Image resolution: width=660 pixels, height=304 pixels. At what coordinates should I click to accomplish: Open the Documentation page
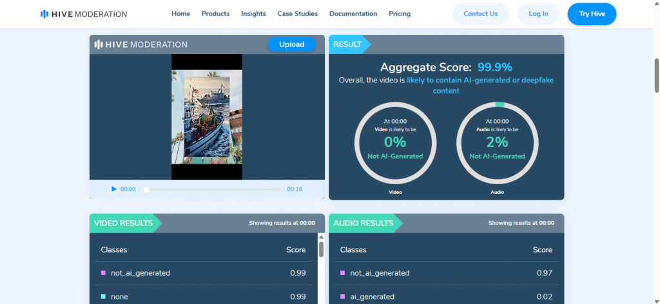tap(353, 14)
